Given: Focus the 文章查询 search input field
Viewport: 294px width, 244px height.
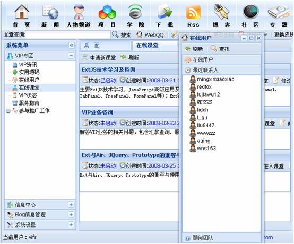Looking at the screenshot, I should (x=68, y=34).
